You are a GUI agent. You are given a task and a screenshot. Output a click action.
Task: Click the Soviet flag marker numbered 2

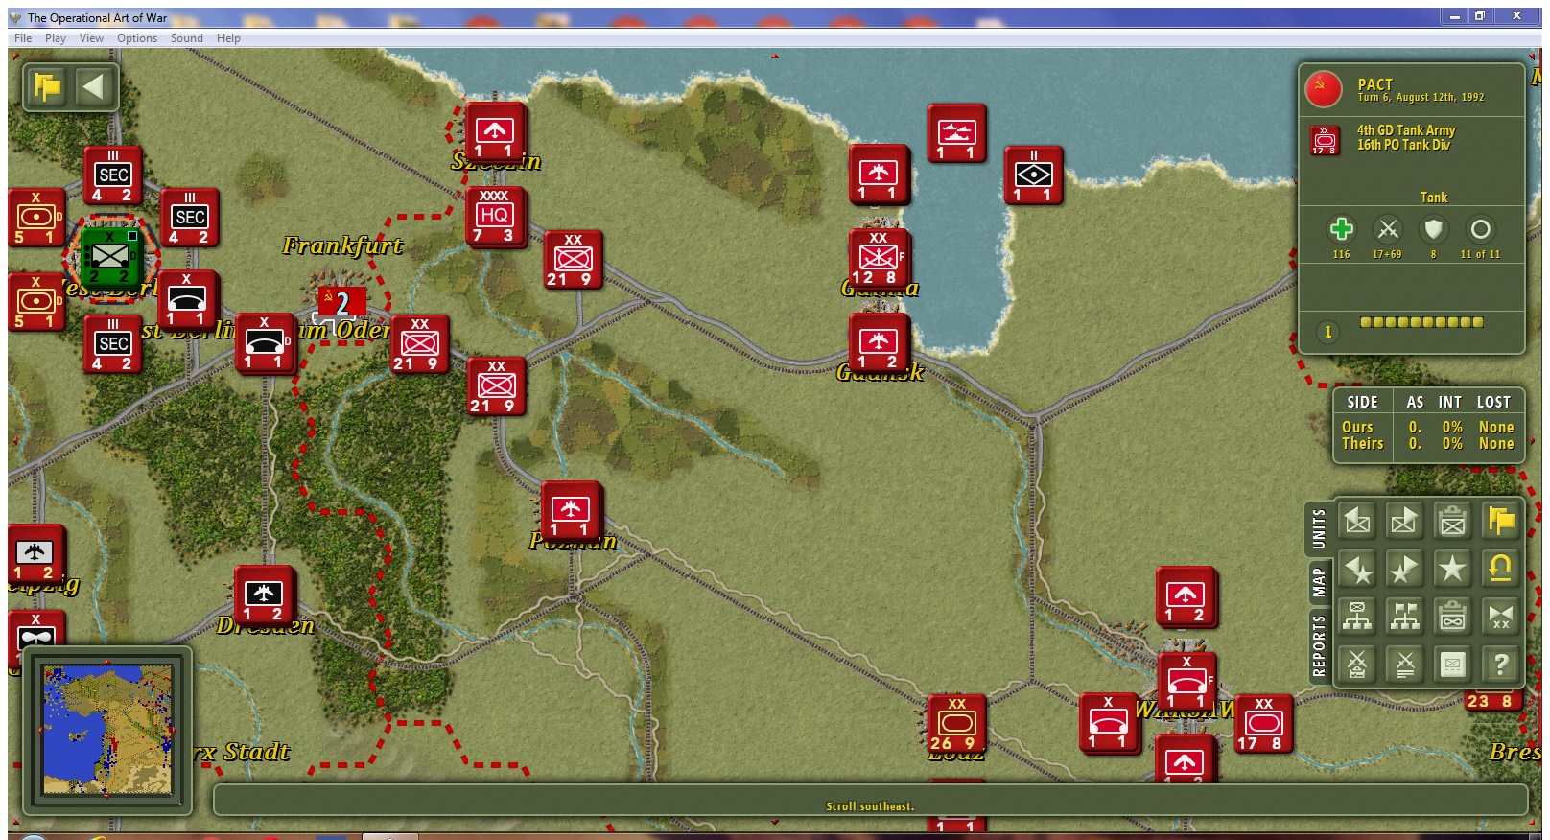coord(341,304)
